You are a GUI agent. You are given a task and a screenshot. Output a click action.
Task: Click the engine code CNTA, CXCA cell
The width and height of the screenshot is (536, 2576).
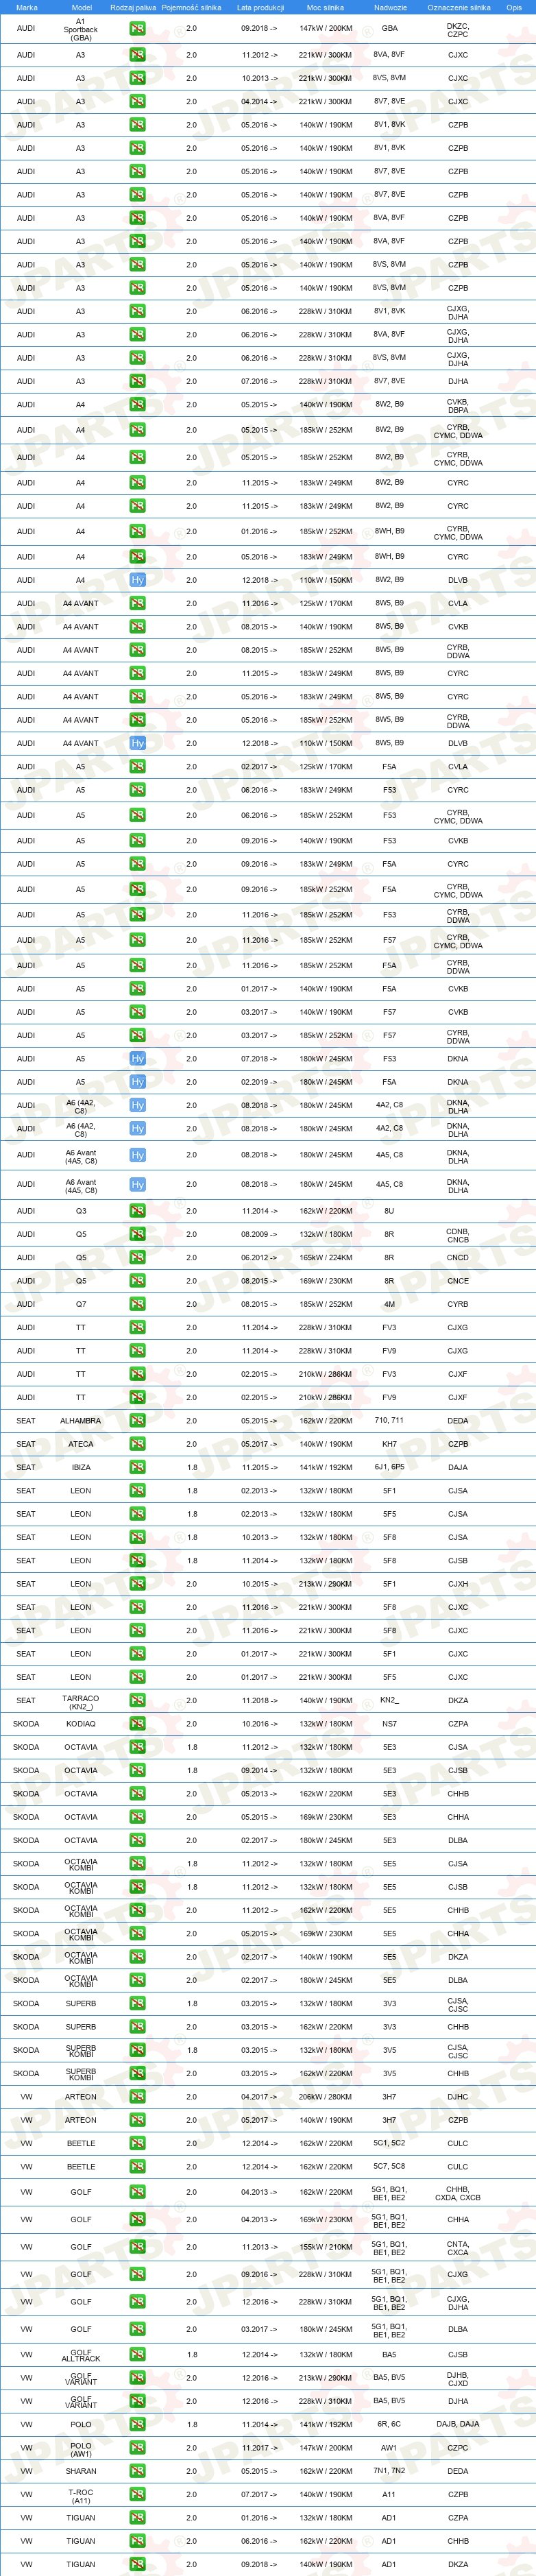click(458, 2247)
